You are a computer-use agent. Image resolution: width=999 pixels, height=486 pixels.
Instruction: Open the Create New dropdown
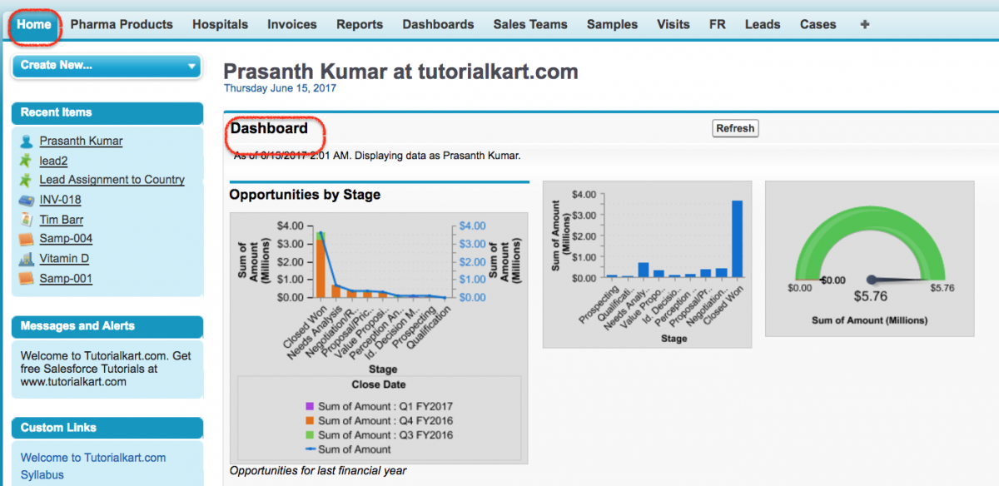point(107,65)
